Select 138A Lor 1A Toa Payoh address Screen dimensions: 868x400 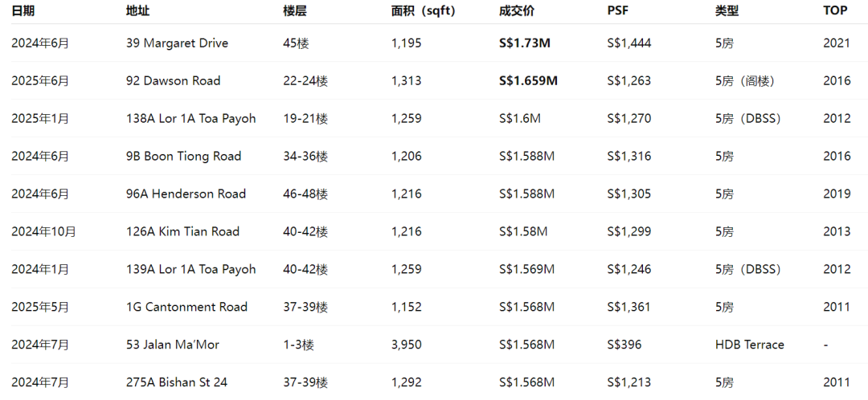click(x=191, y=118)
